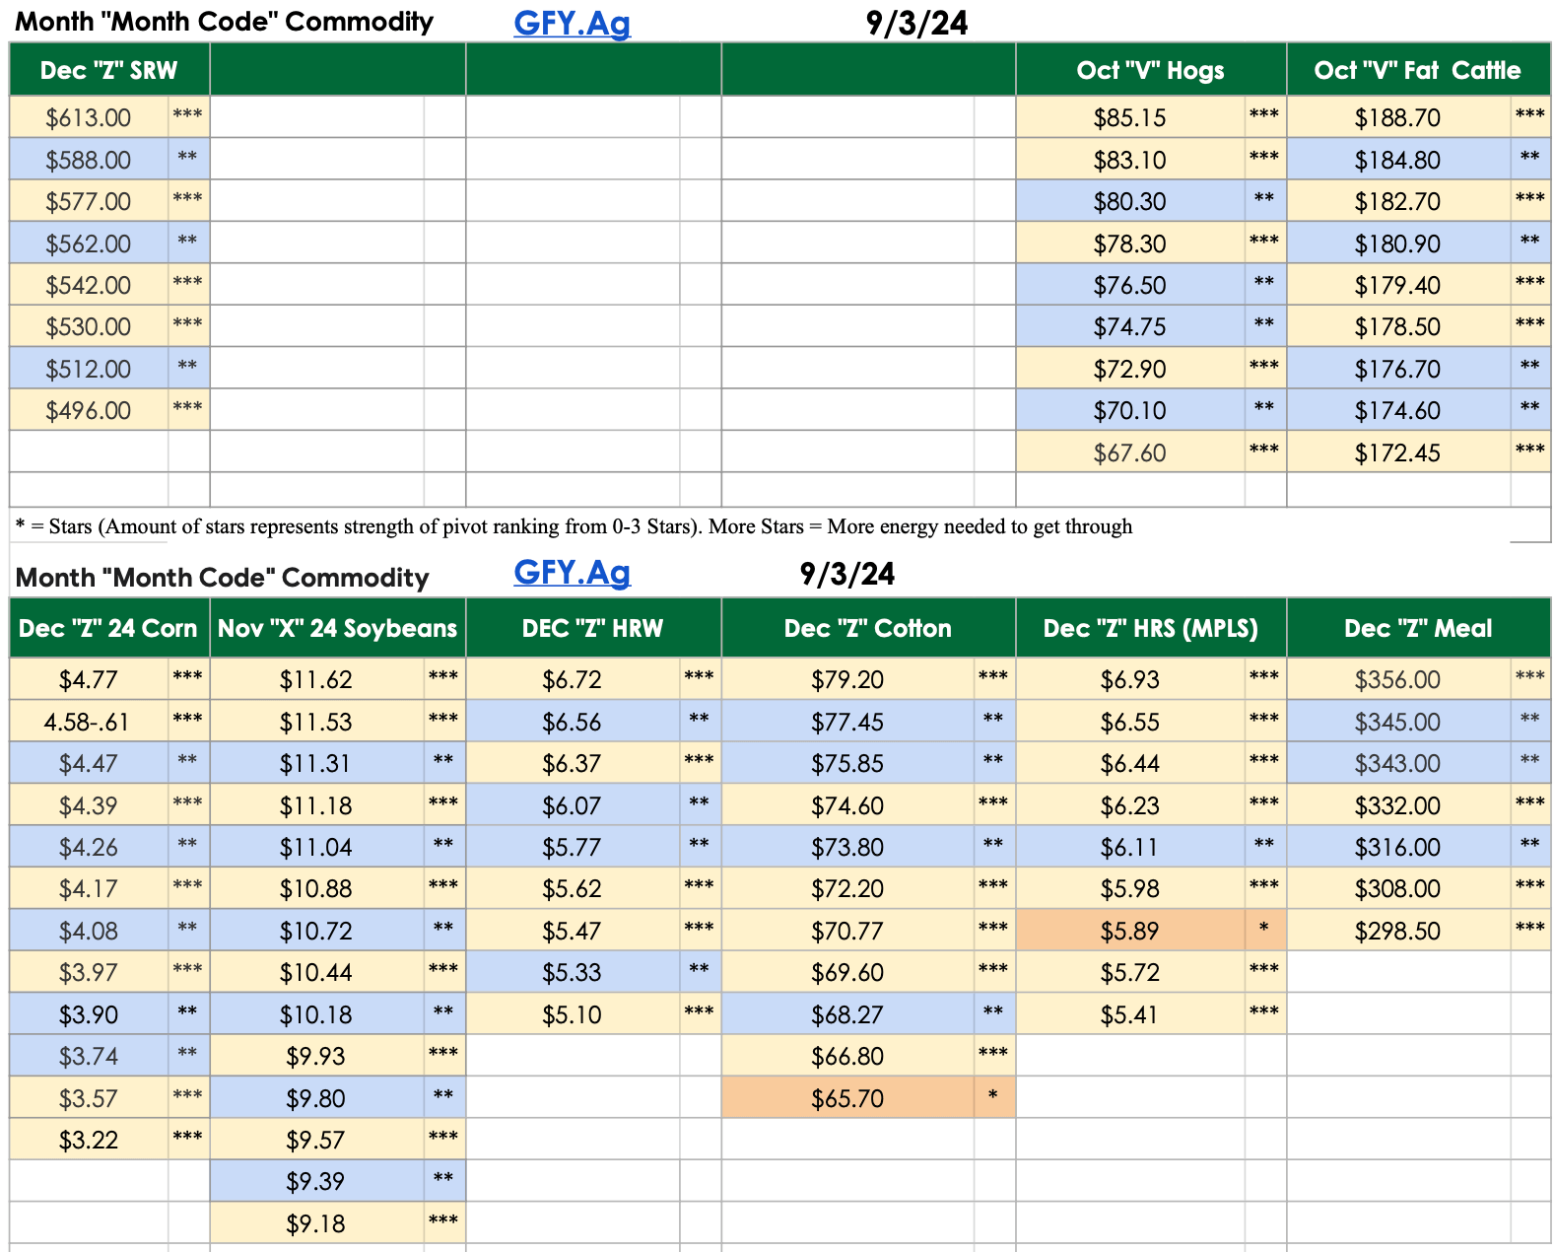Select the $613.00 SRW price cell
Image resolution: width=1555 pixels, height=1252 pixels.
[x=89, y=117]
